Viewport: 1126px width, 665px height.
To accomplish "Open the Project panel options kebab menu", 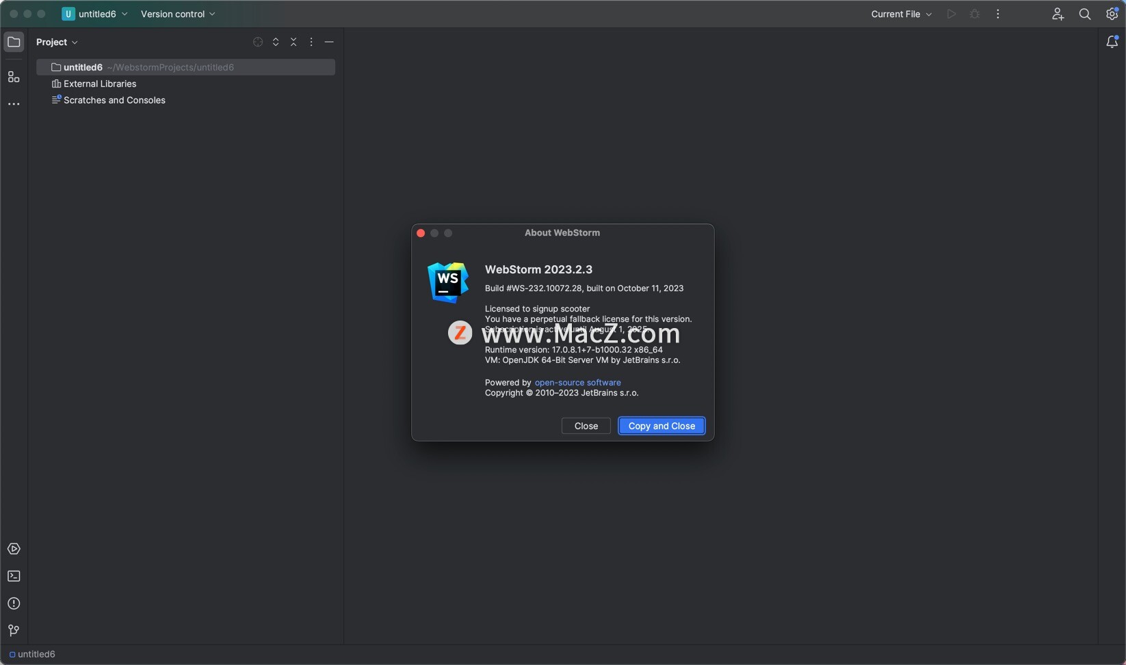I will (x=311, y=42).
